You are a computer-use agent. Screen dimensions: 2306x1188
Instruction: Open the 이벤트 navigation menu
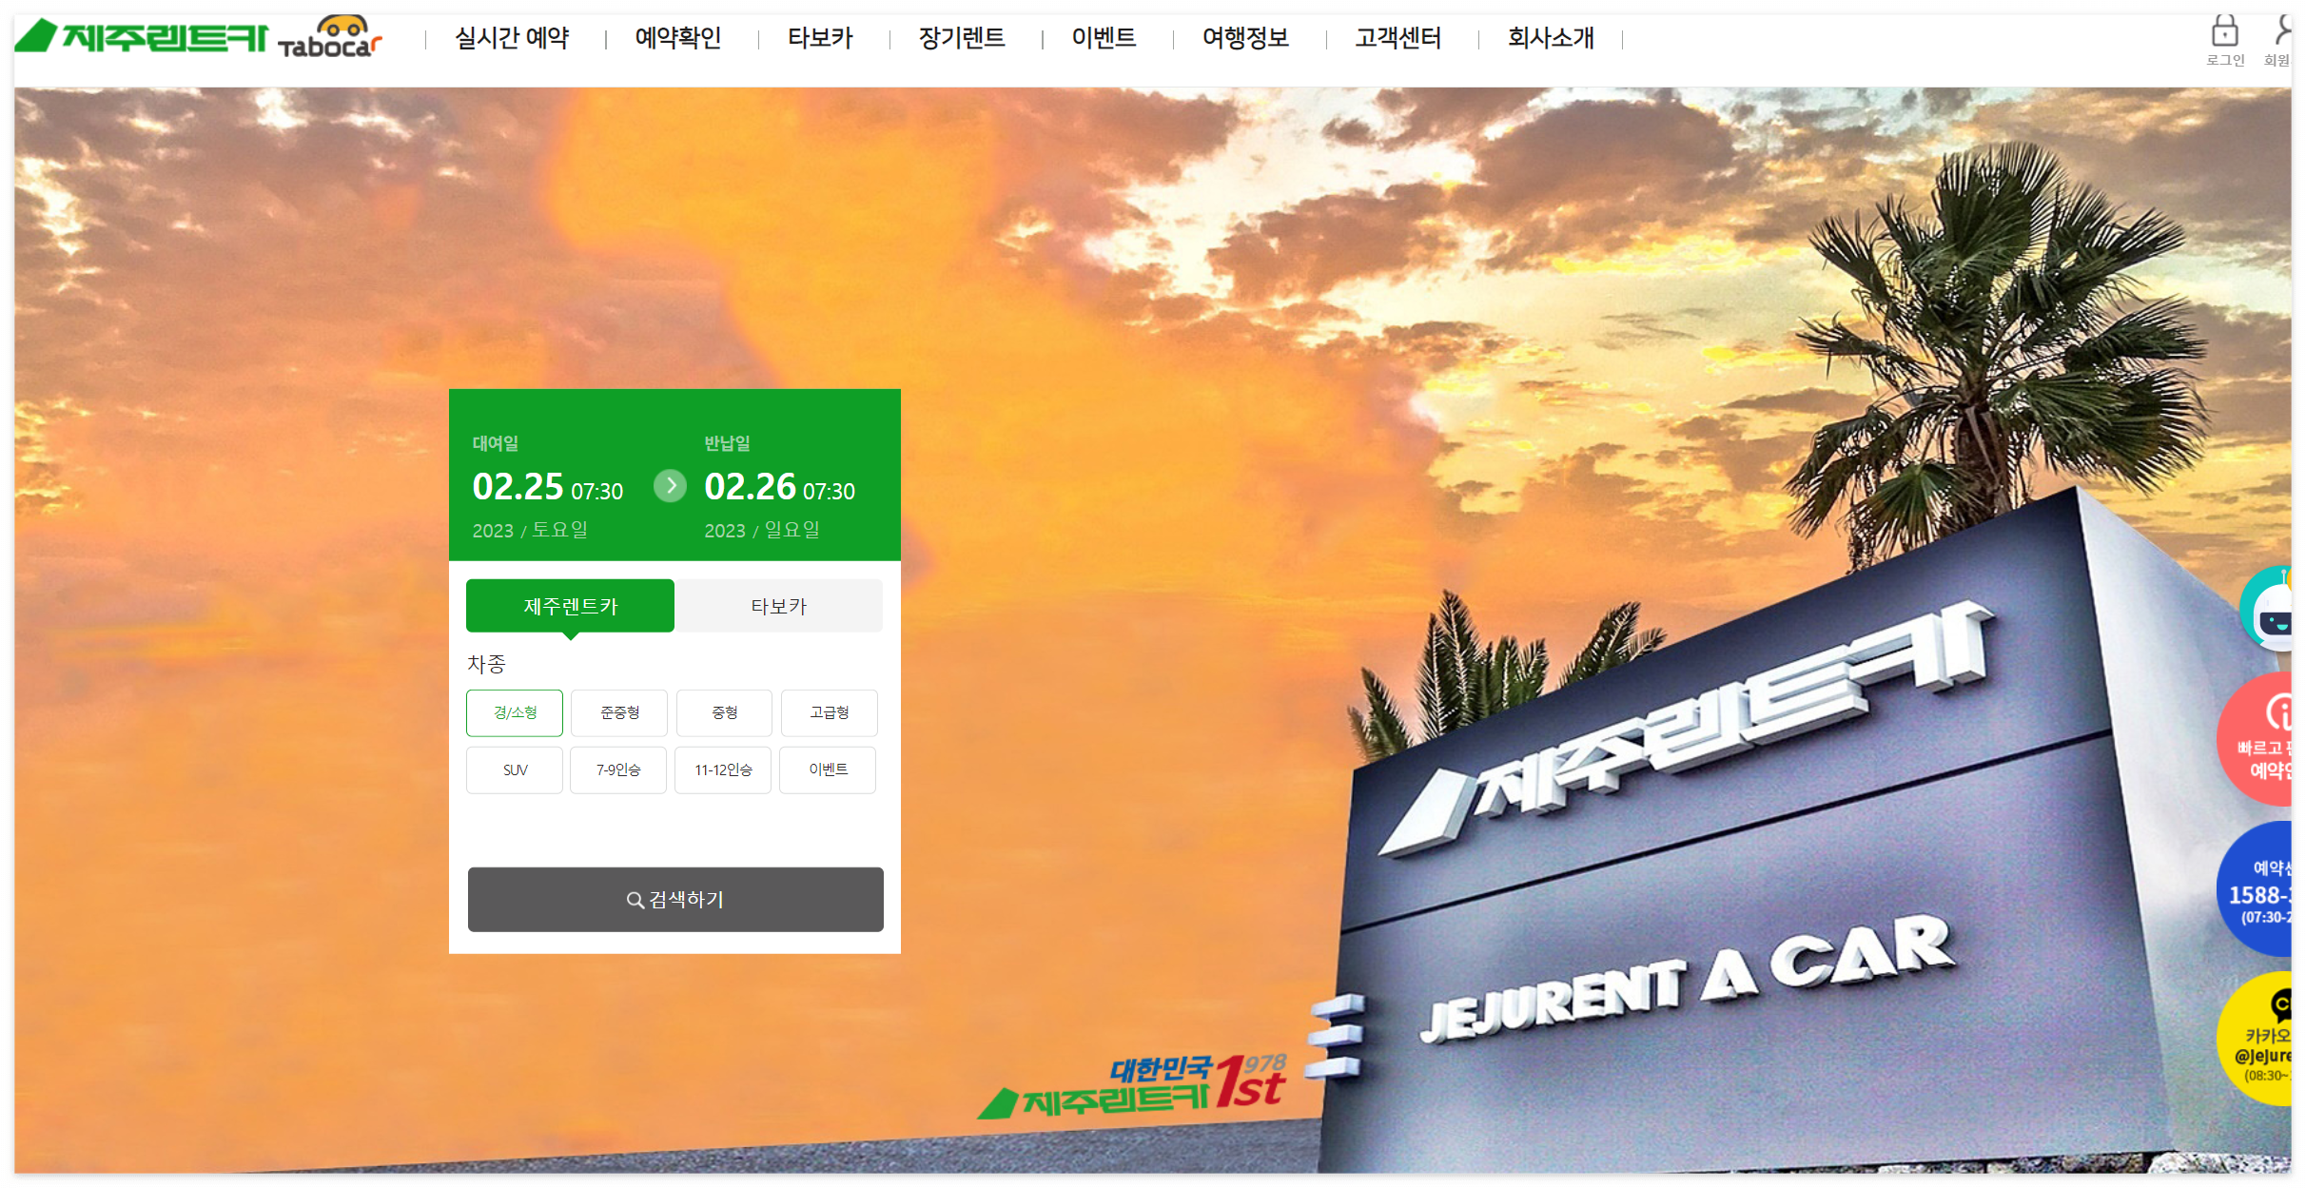(1104, 38)
